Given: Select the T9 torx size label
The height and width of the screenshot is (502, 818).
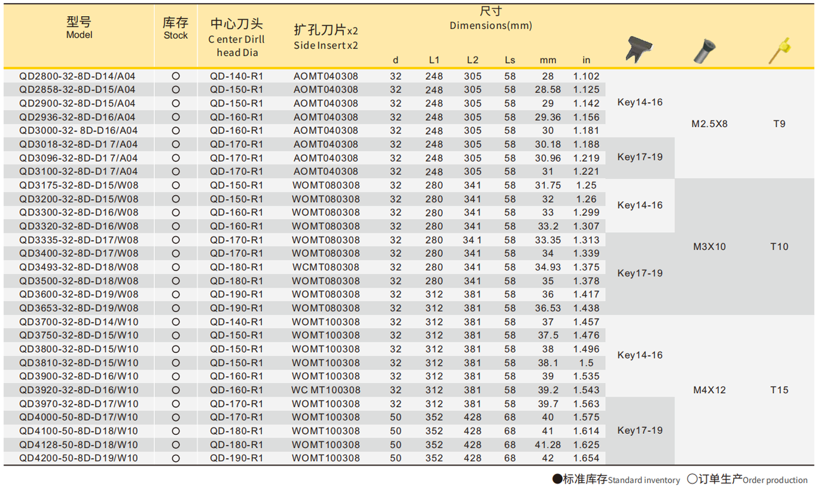Looking at the screenshot, I should coord(780,124).
